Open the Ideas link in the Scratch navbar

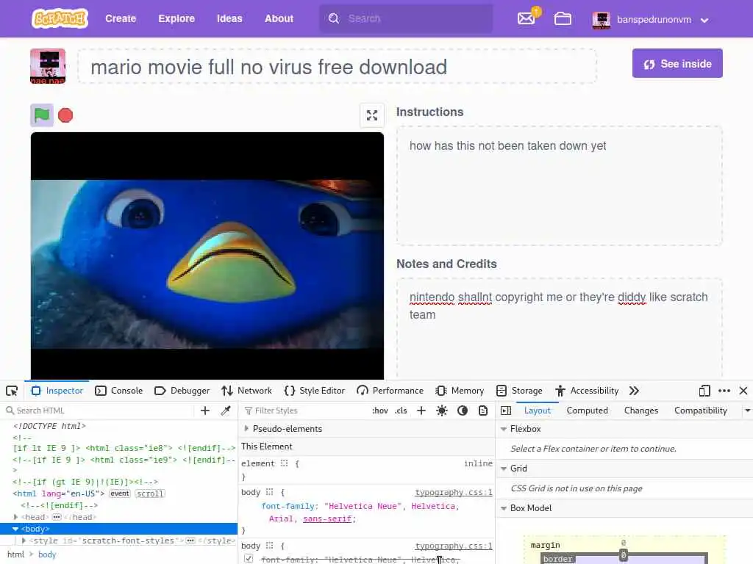(229, 18)
